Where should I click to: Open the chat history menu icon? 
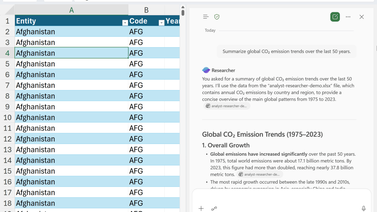pyautogui.click(x=206, y=17)
